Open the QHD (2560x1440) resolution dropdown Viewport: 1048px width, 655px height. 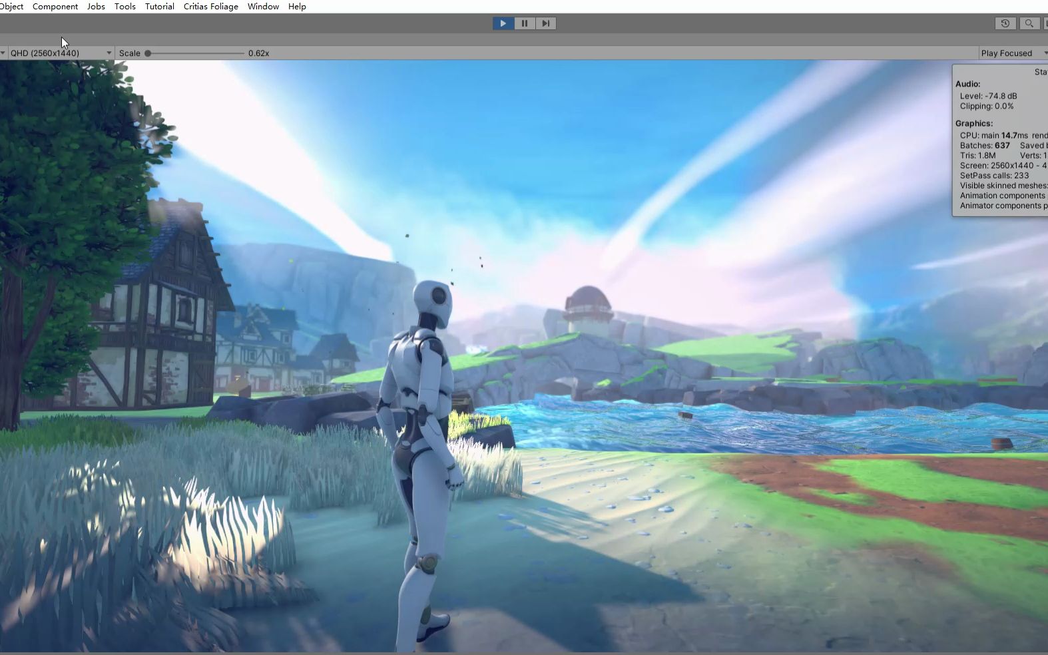point(61,53)
